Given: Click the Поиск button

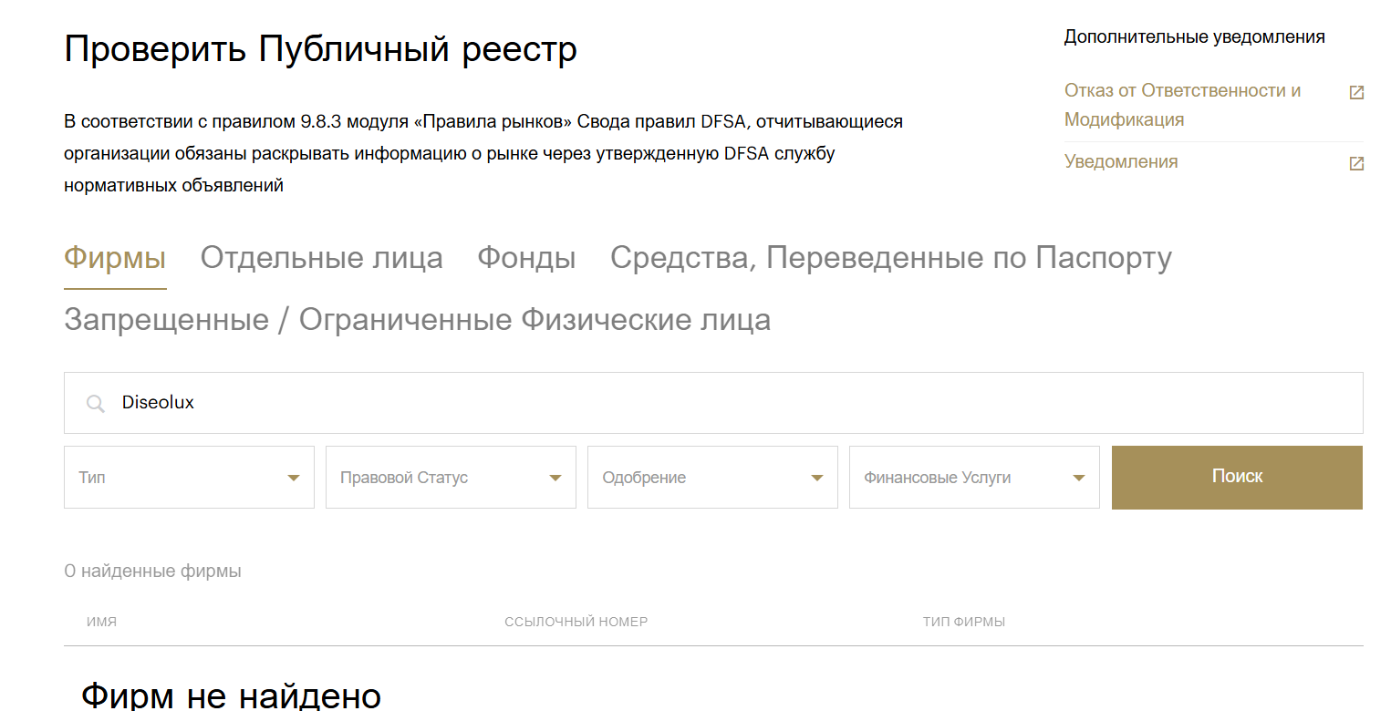Looking at the screenshot, I should click(1237, 477).
